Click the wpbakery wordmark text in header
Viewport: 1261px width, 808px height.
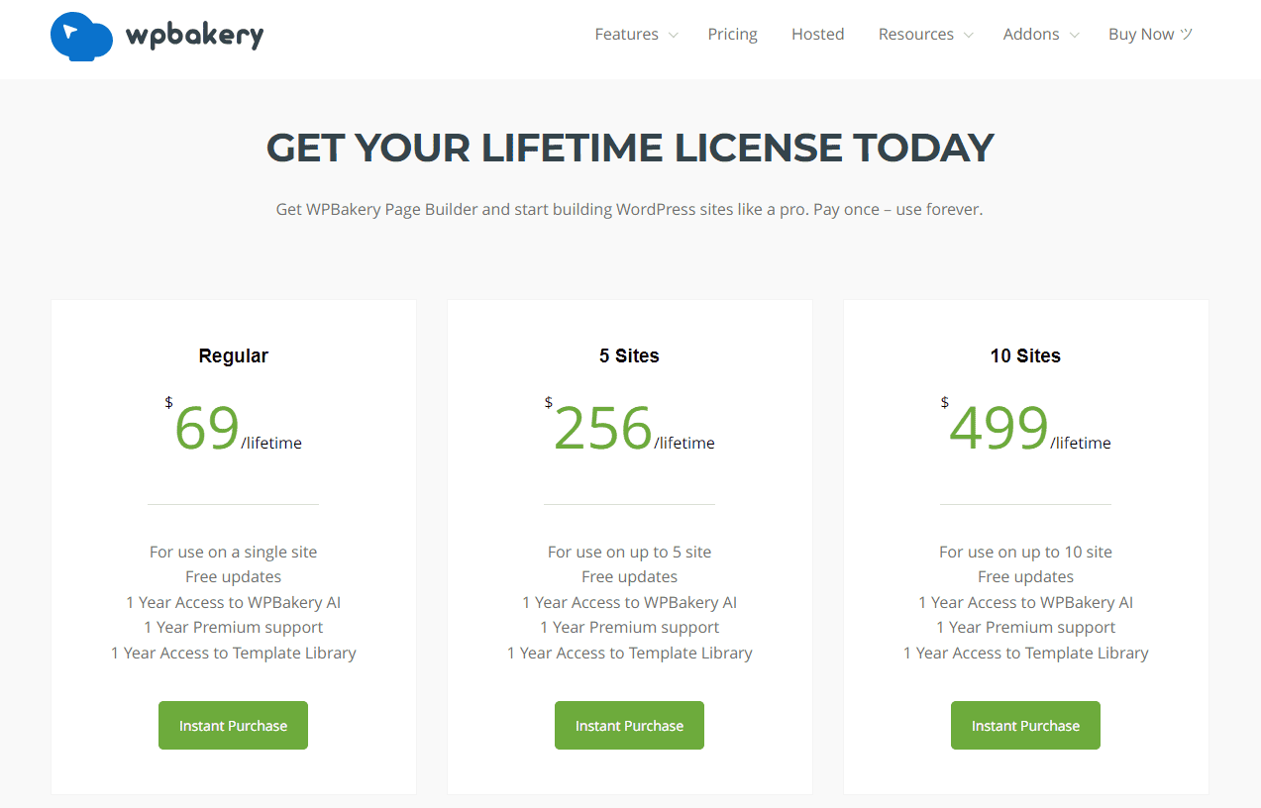(194, 36)
